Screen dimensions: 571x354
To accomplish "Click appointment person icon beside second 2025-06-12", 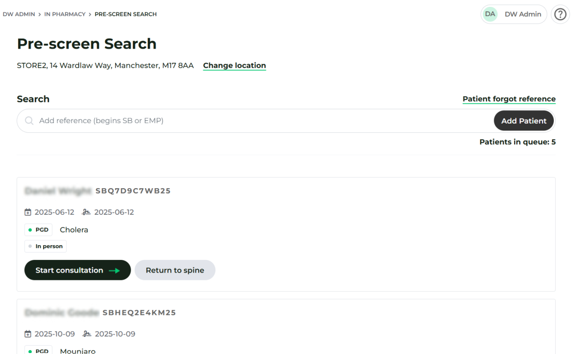I will (86, 212).
